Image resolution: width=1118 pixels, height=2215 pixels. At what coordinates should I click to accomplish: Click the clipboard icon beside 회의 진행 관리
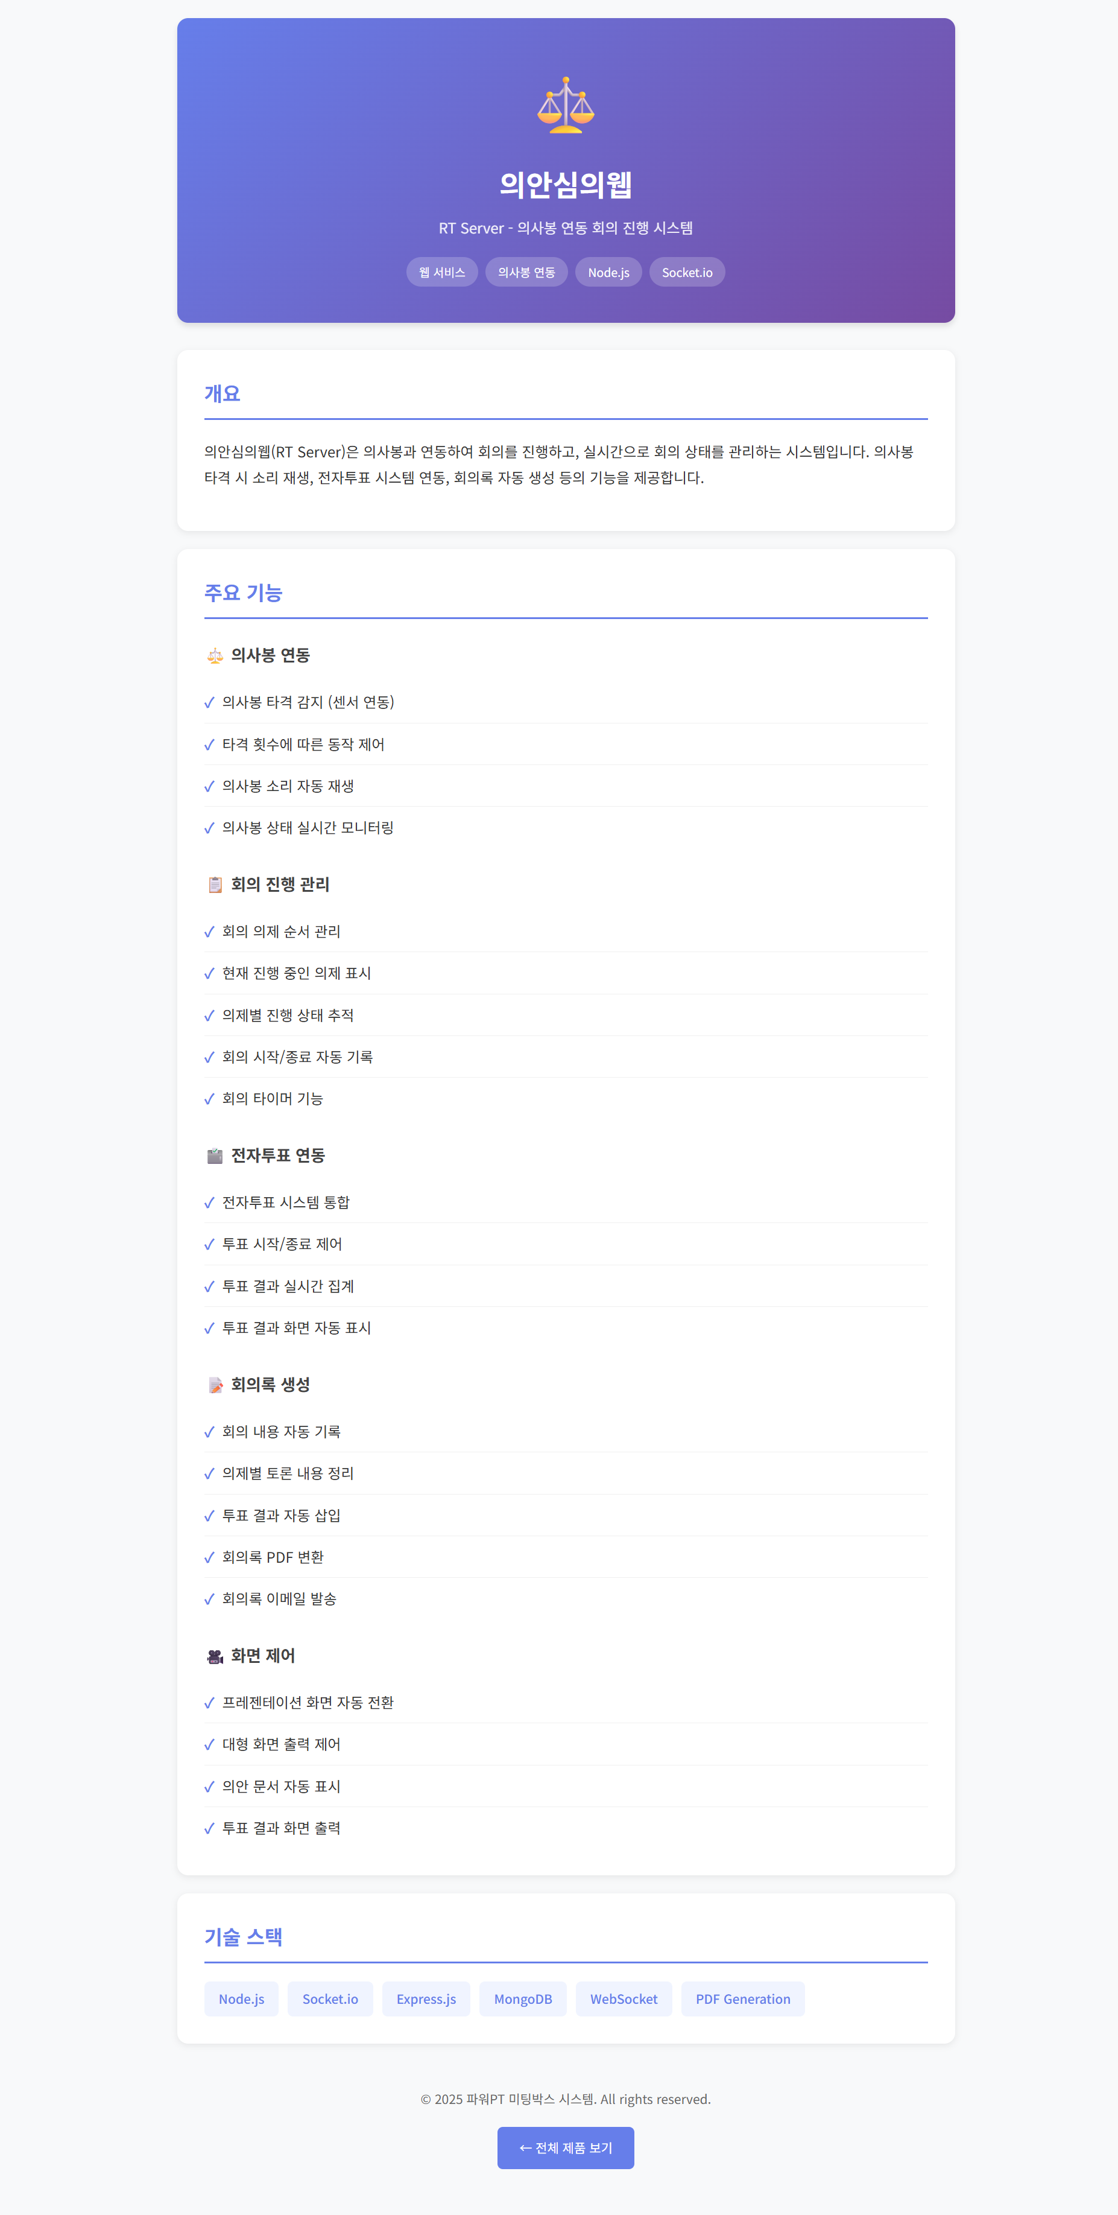point(215,885)
